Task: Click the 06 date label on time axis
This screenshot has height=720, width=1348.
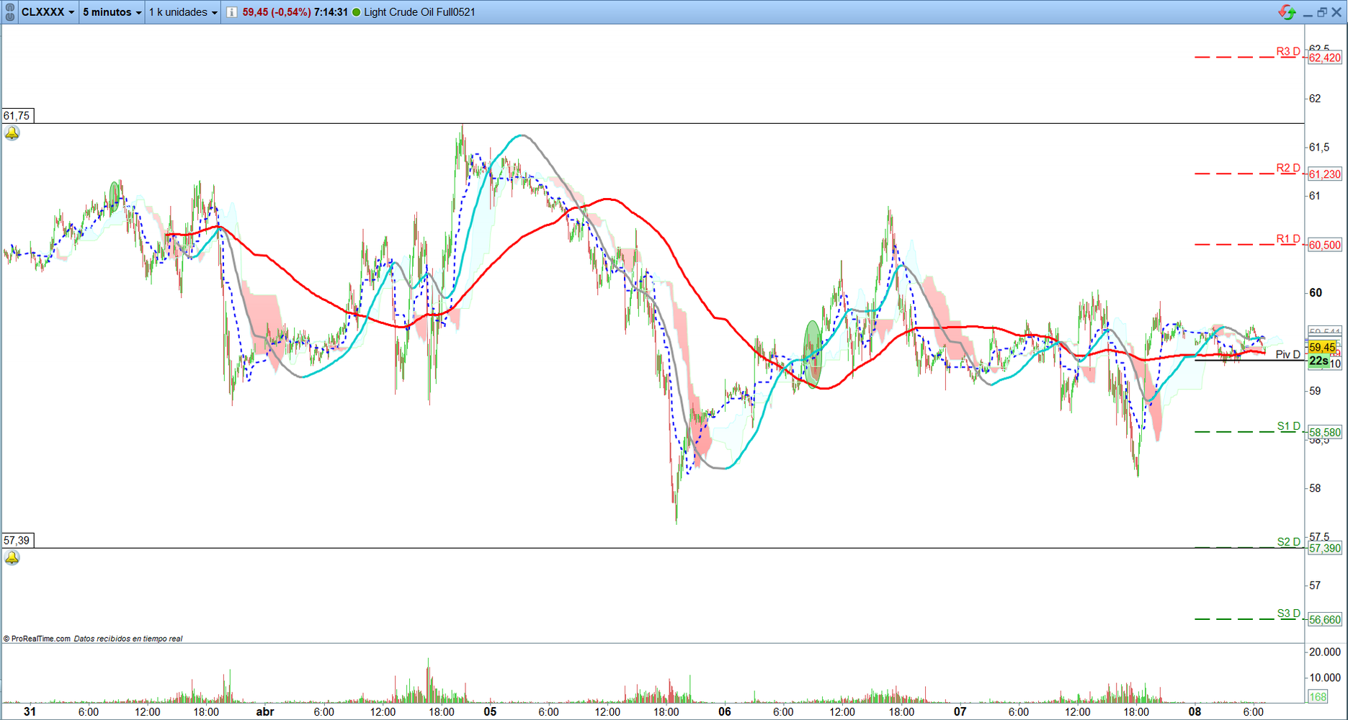Action: [x=725, y=711]
